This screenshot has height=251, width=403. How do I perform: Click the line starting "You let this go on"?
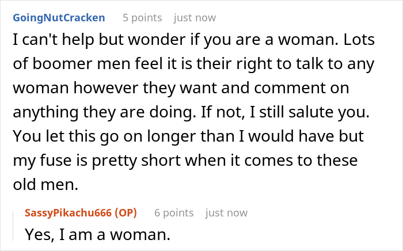[x=188, y=136]
